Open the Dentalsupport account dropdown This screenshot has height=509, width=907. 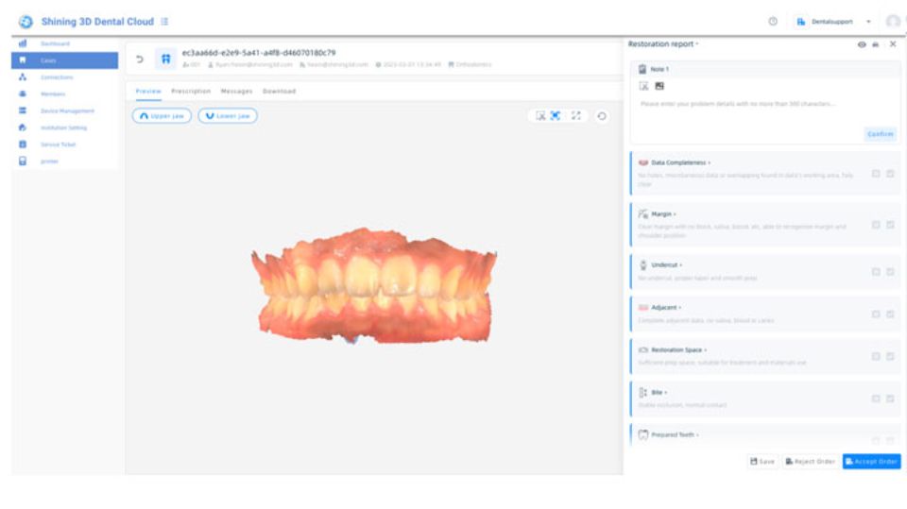[868, 21]
